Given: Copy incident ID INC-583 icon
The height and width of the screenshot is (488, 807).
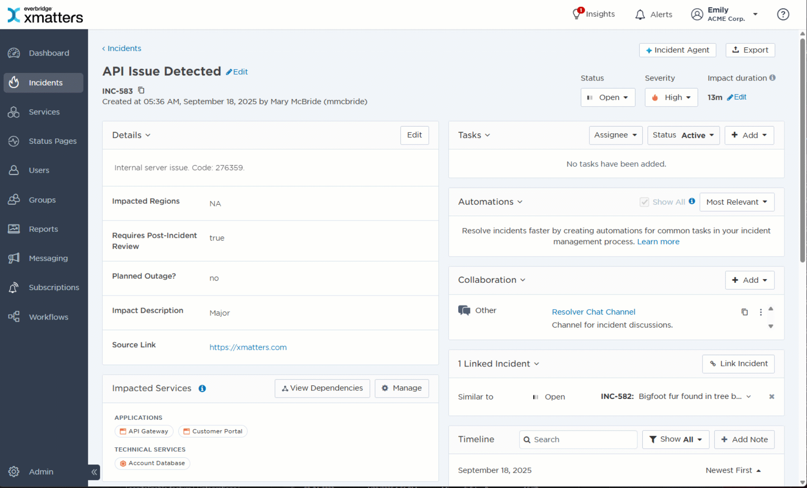Looking at the screenshot, I should [x=141, y=90].
